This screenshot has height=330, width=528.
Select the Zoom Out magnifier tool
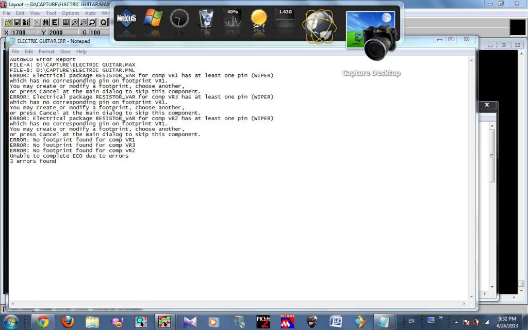click(84, 23)
